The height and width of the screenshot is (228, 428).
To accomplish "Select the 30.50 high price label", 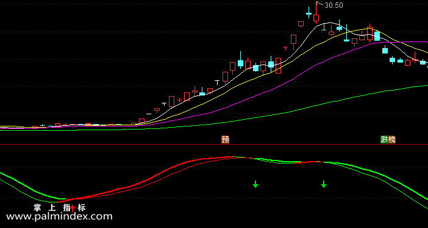I will click(333, 5).
